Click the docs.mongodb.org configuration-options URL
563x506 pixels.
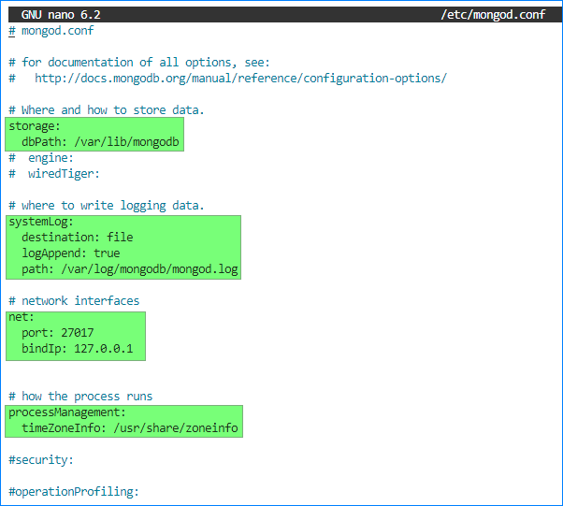point(240,79)
